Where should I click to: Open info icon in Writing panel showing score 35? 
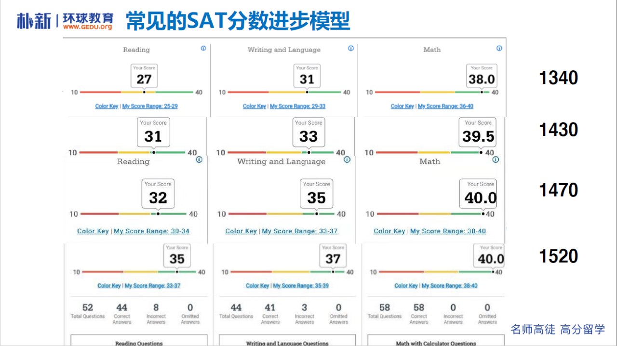[x=347, y=160]
